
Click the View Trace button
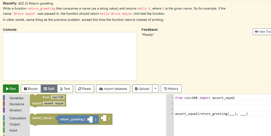pos(262,32)
